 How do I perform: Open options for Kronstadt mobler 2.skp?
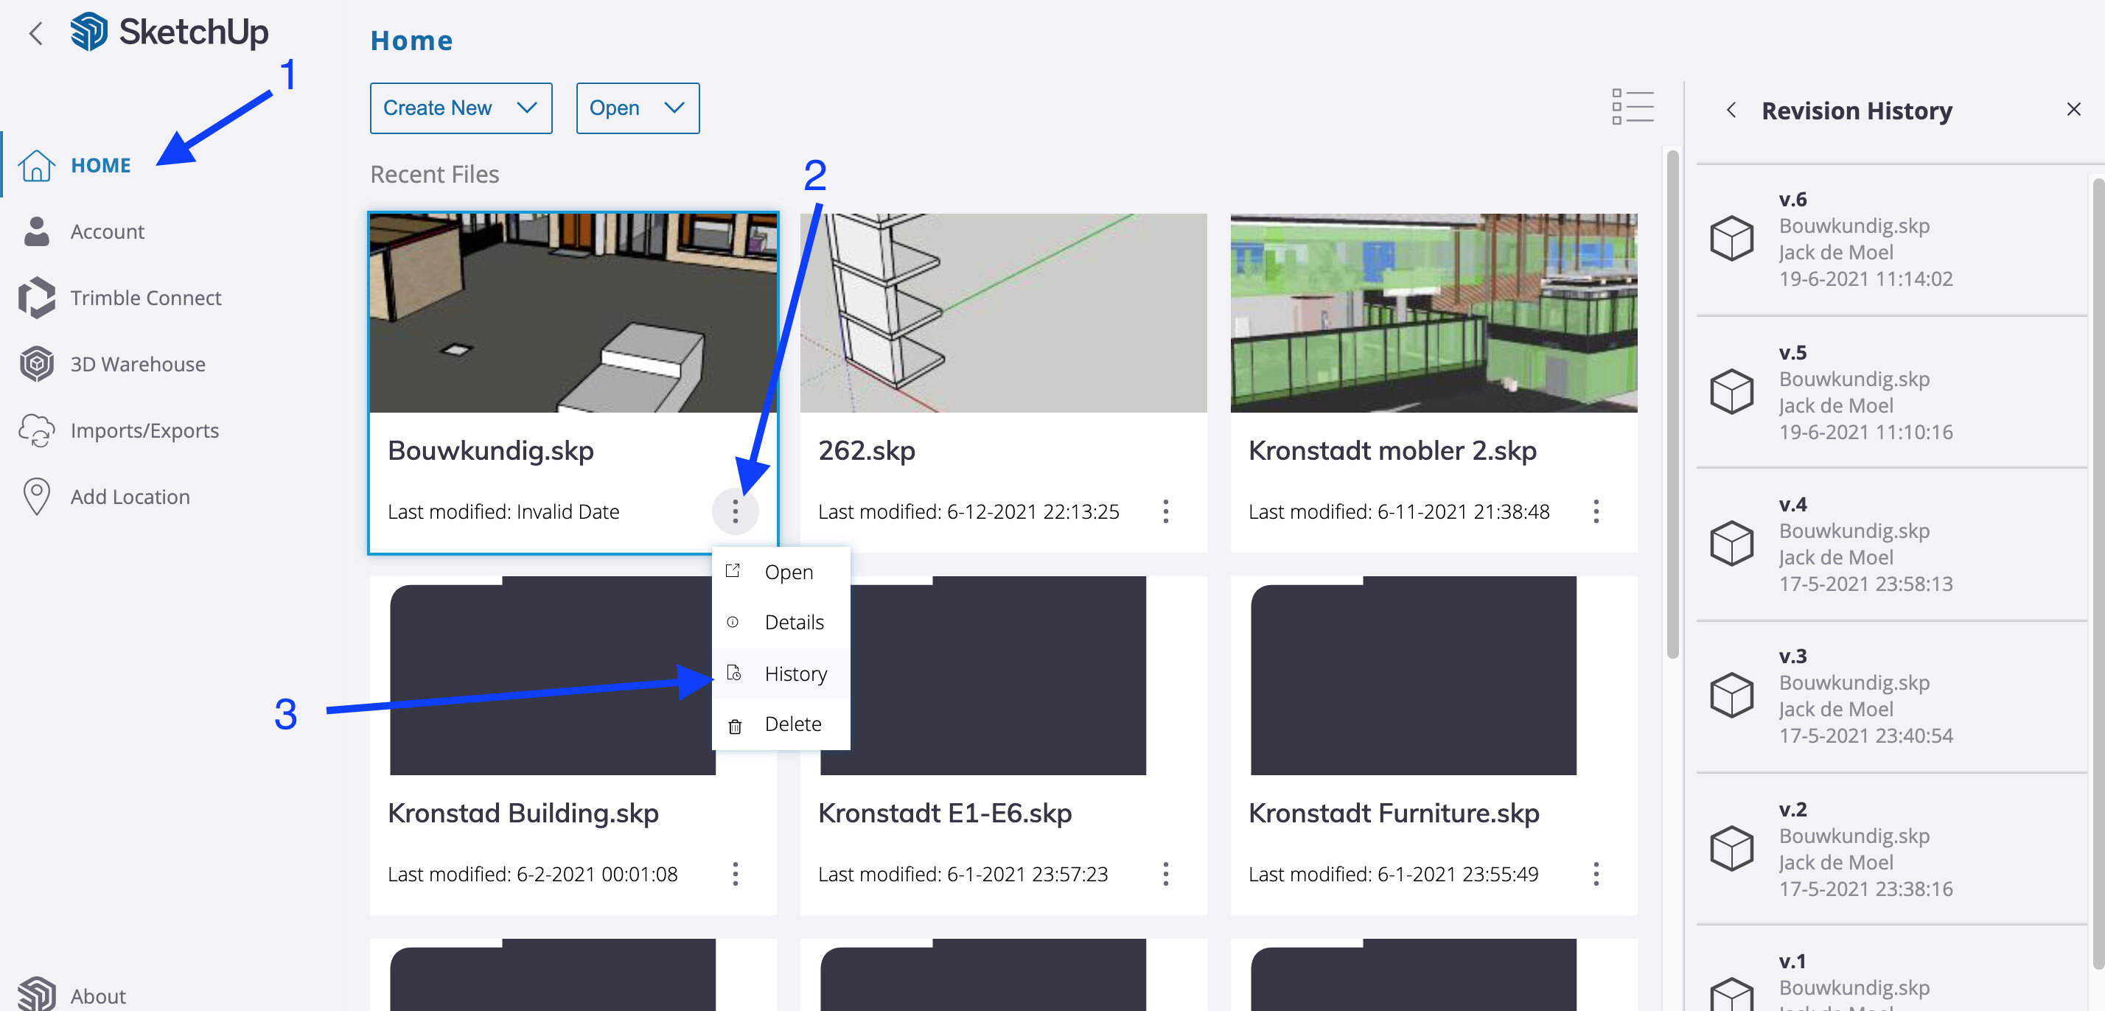point(1595,511)
